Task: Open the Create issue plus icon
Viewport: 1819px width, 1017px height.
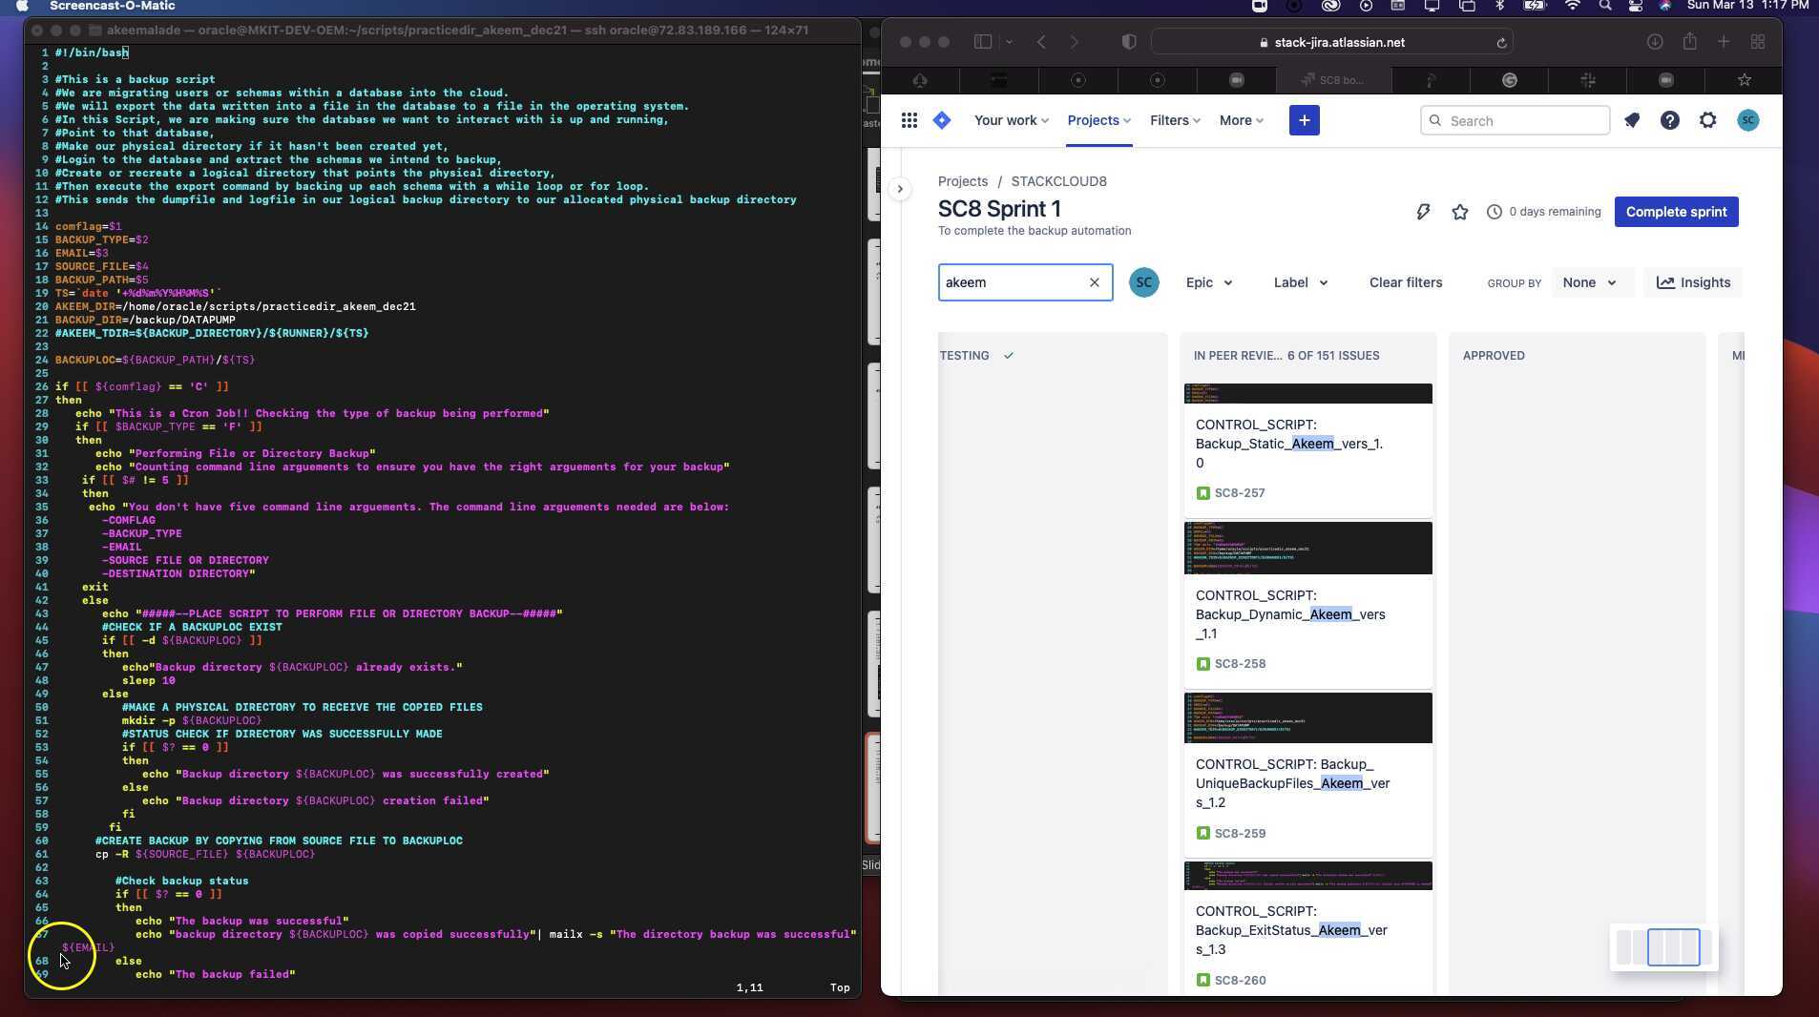Action: 1304,120
